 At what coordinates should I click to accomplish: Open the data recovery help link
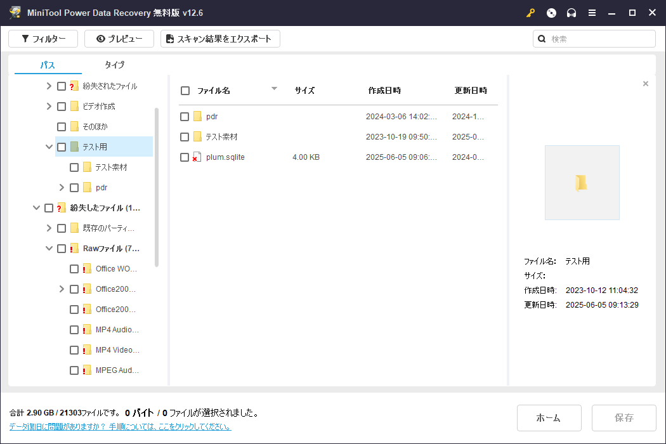[x=121, y=427]
